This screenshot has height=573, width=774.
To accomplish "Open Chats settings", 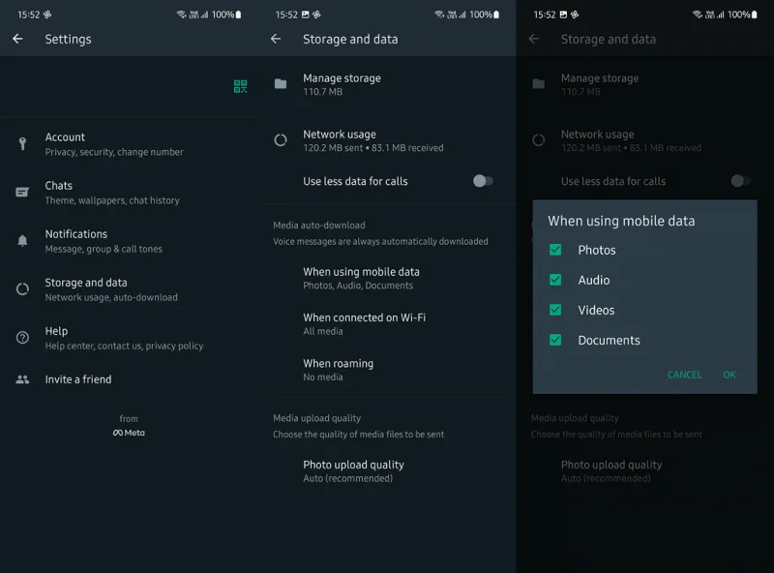I will [x=129, y=193].
